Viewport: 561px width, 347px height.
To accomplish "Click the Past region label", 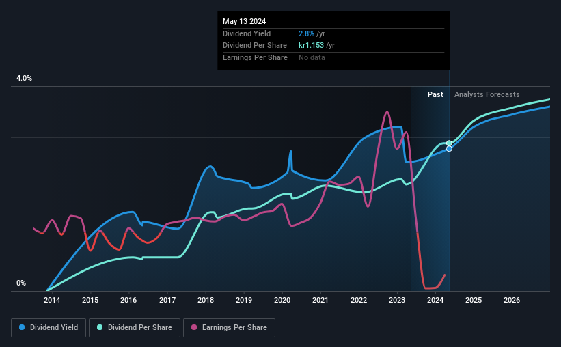I will (435, 94).
